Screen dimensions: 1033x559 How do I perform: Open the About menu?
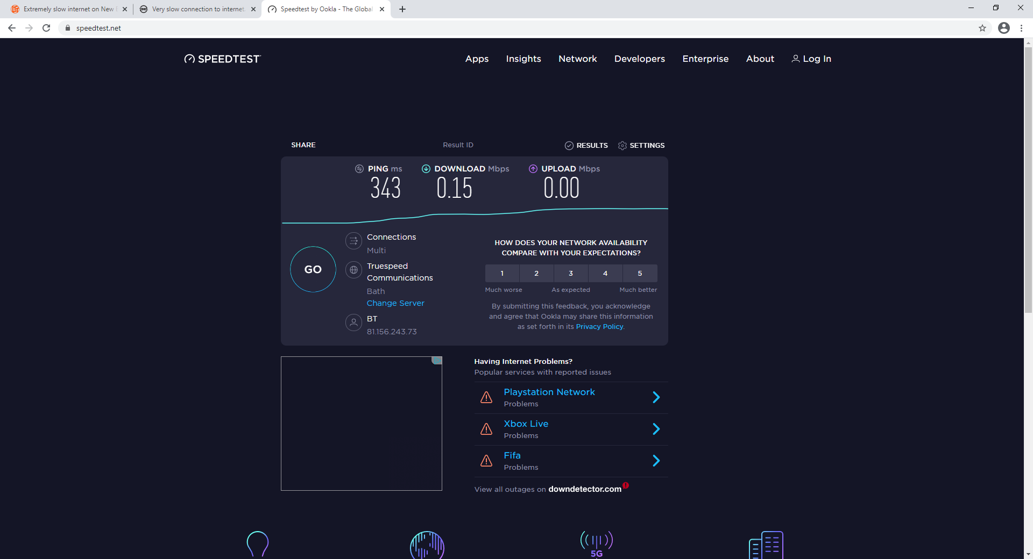coord(760,59)
